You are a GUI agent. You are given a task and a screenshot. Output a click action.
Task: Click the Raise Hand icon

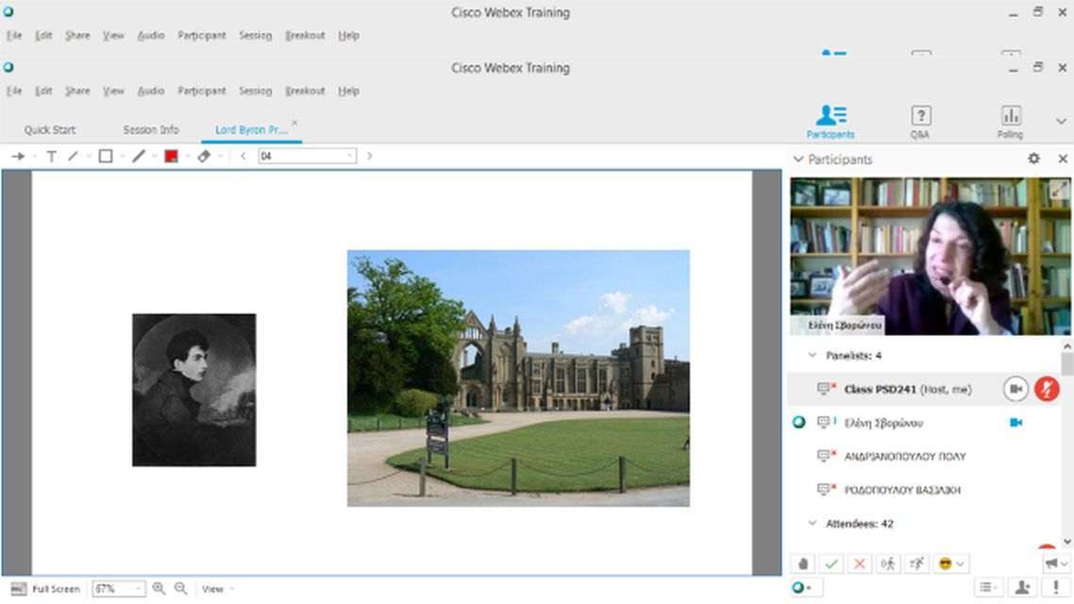(803, 563)
